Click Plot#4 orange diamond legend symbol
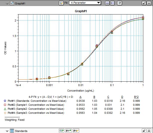This screenshot has width=153, height=133. pyautogui.click(x=5, y=113)
